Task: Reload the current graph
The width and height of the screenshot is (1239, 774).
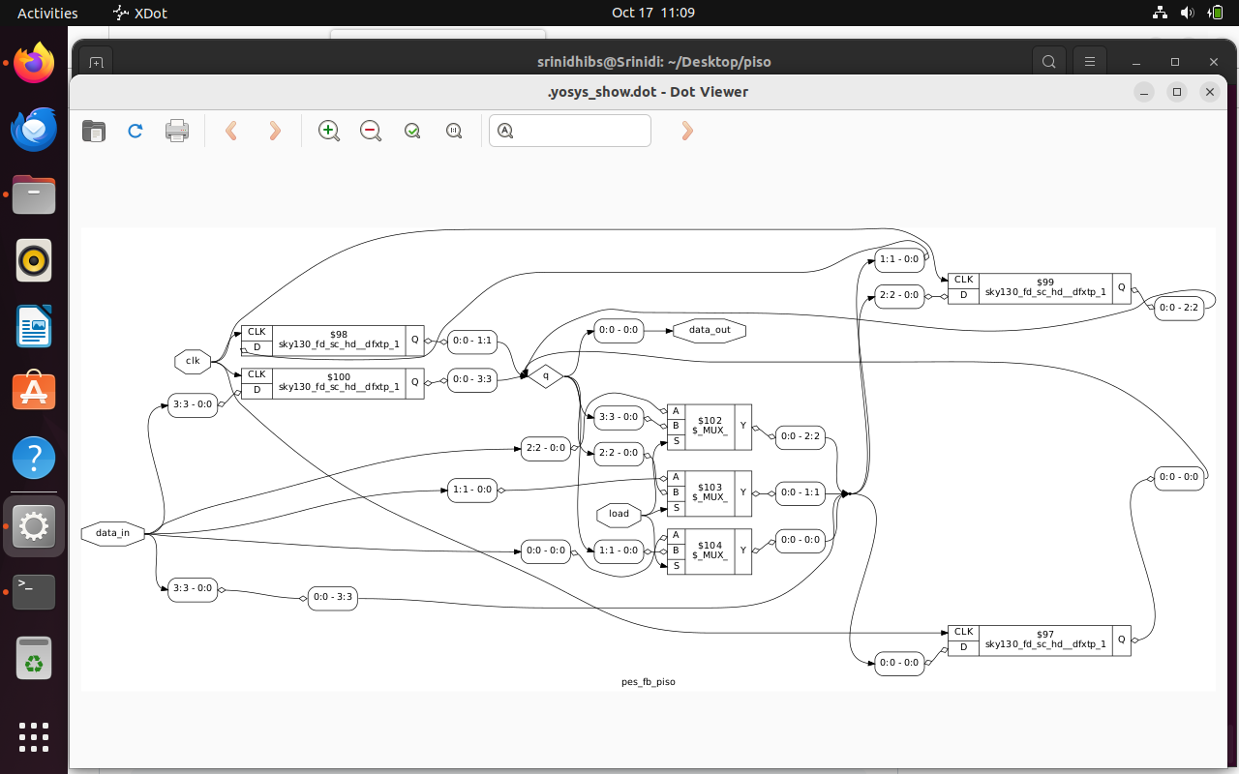Action: tap(136, 131)
